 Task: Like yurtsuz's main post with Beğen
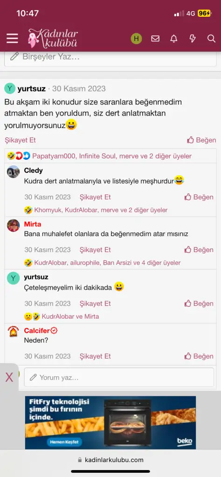(201, 140)
